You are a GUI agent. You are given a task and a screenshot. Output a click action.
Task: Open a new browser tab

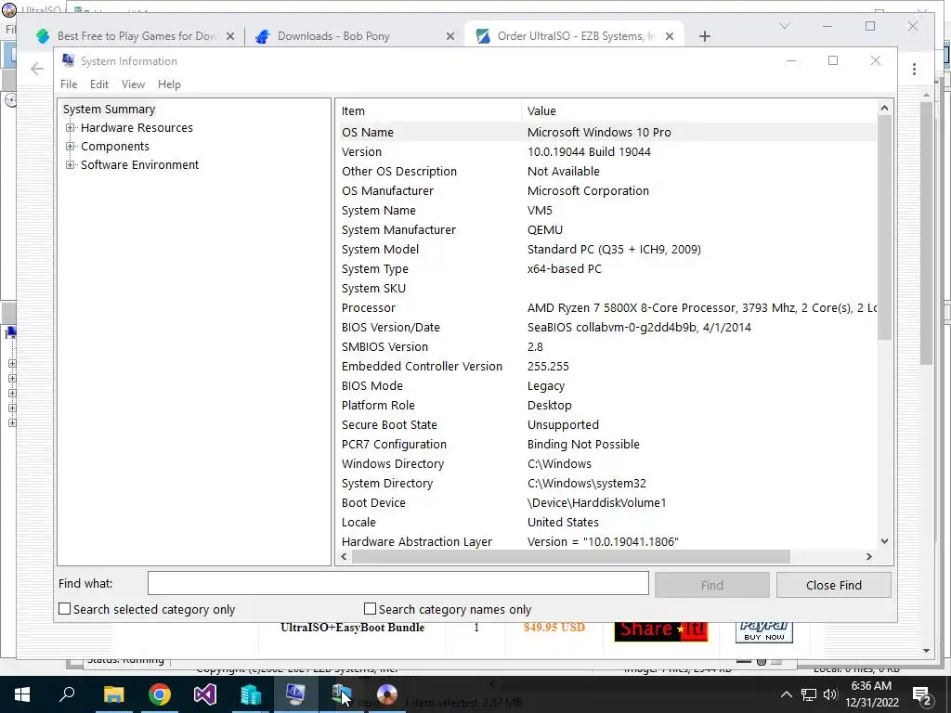coord(704,36)
